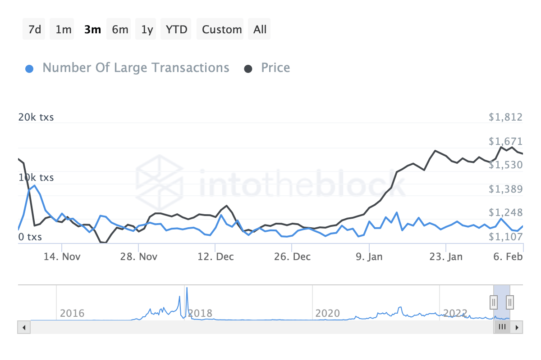This screenshot has height=360, width=541.
Task: Click the left navigator resize handle
Action: 493,303
